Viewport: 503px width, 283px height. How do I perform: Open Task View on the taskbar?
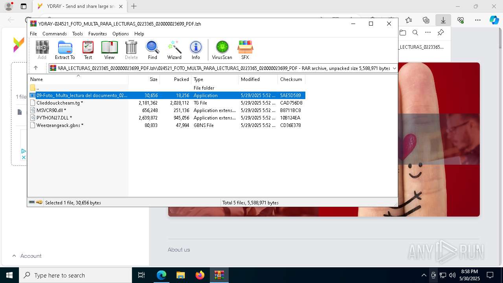(141, 275)
